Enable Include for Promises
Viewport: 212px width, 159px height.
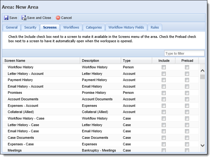164,93
